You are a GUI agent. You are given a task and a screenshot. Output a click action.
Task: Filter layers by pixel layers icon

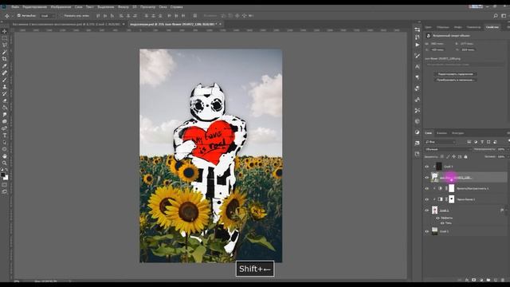click(469, 142)
